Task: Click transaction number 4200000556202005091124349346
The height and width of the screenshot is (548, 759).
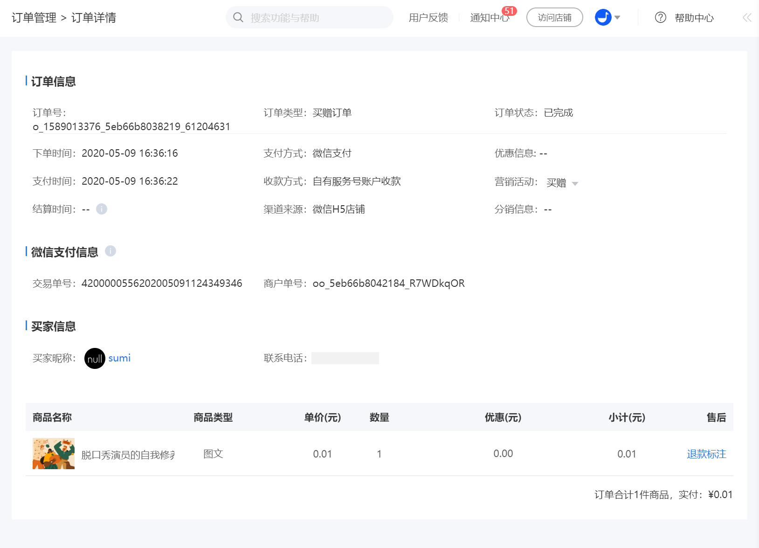Action: pos(162,284)
